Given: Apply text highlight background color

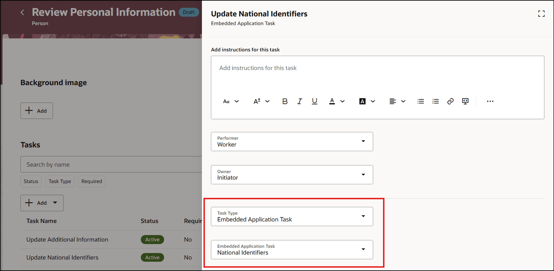Looking at the screenshot, I should click(x=362, y=101).
